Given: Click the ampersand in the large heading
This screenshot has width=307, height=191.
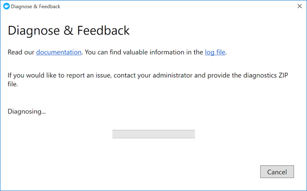Looking at the screenshot, I should coord(70,31).
